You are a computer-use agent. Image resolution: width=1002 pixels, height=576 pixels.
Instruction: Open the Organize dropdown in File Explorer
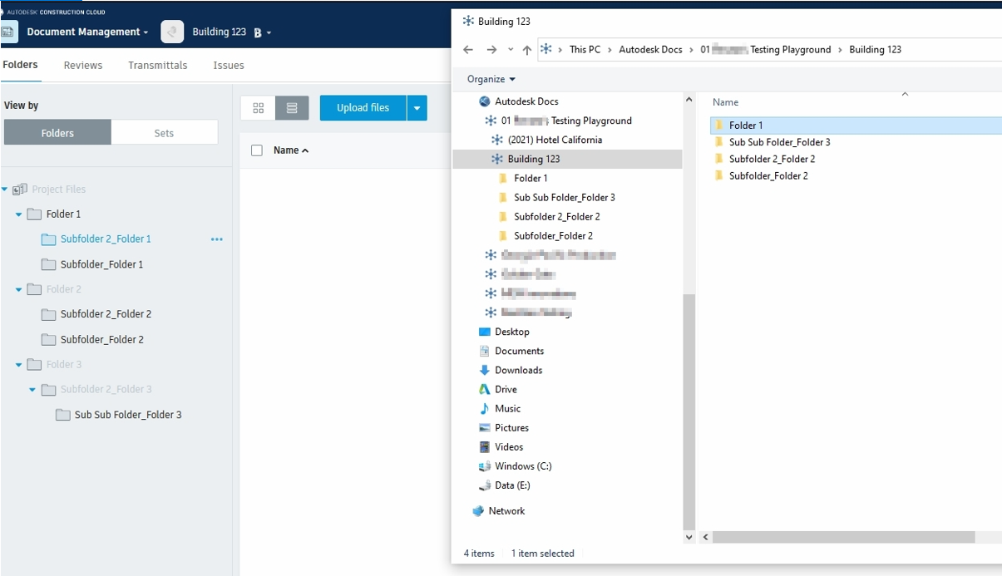coord(489,78)
